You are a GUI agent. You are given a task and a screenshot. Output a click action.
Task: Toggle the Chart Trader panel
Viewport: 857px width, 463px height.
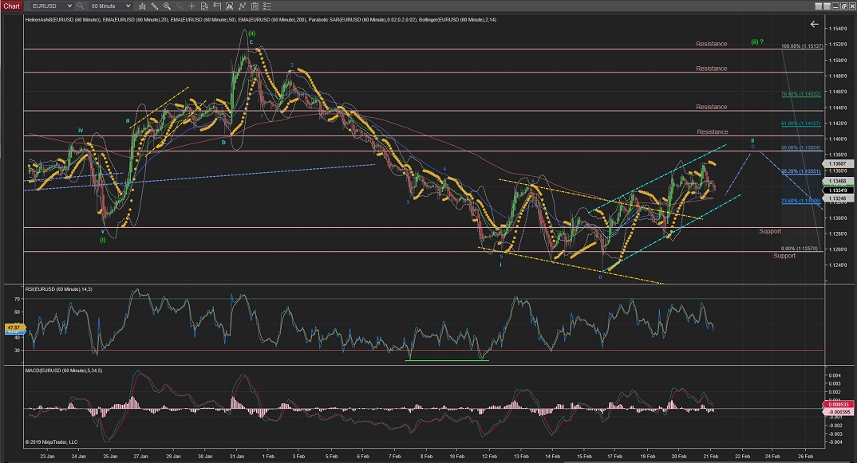pyautogui.click(x=216, y=6)
